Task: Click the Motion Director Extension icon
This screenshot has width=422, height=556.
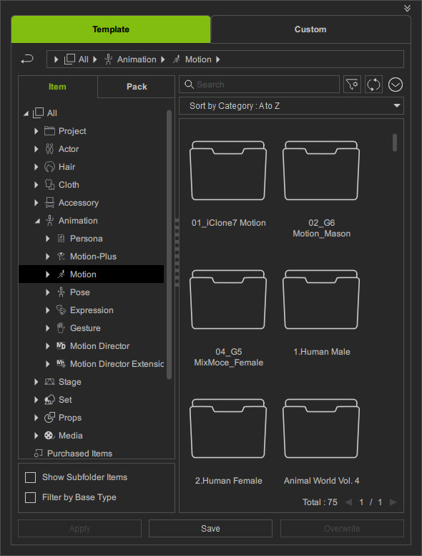Action: click(61, 364)
